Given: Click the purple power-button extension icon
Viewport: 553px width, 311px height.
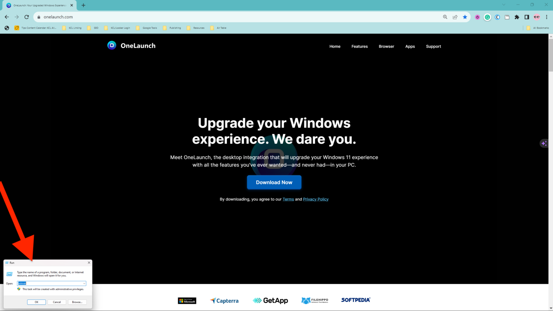Looking at the screenshot, I should click(x=477, y=17).
